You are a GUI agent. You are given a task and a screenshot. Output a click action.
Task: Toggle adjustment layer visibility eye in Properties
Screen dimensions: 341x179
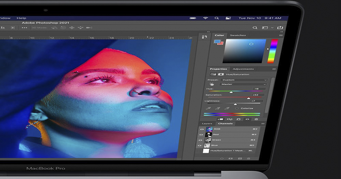click(x=247, y=119)
